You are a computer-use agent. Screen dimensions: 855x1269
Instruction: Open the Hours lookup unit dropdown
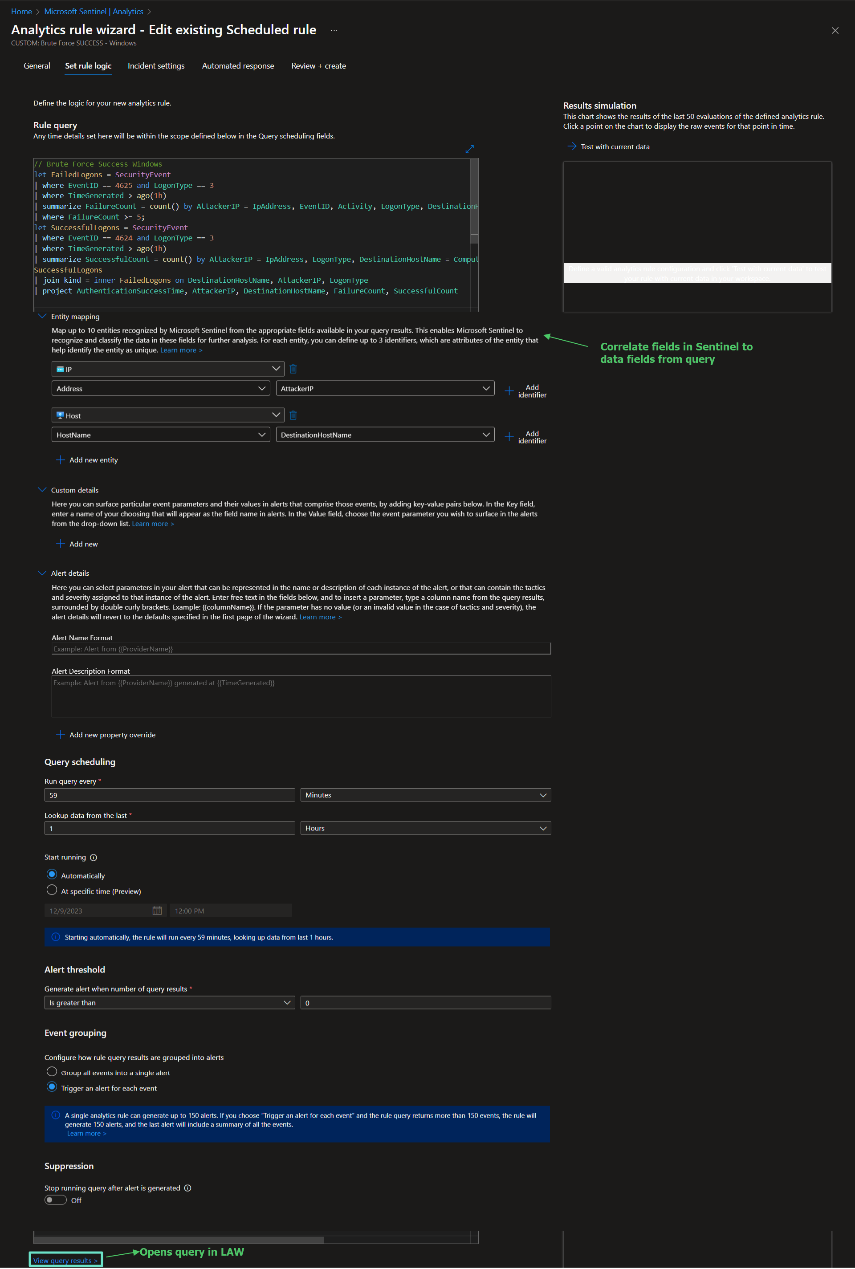[x=425, y=828]
